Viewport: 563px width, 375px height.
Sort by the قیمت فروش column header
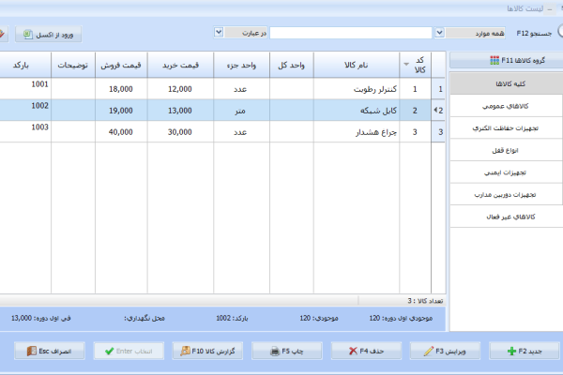[x=121, y=65]
